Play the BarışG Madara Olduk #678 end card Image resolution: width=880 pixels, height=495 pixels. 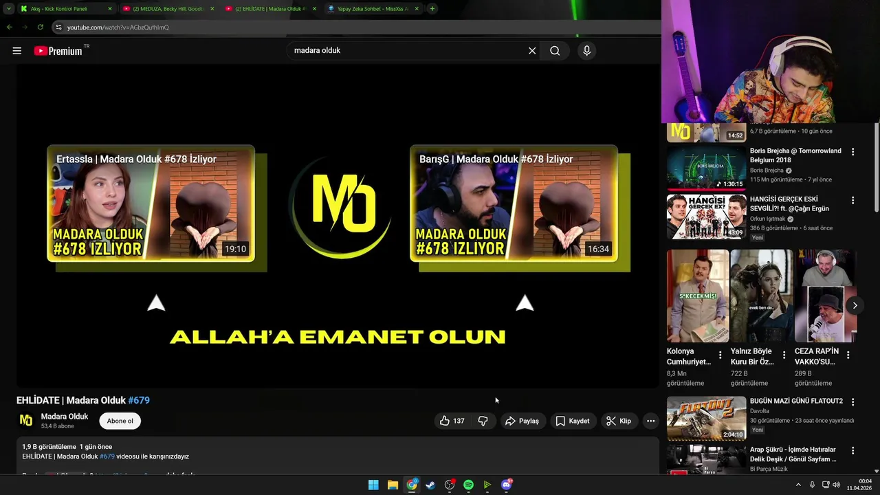[x=514, y=203]
